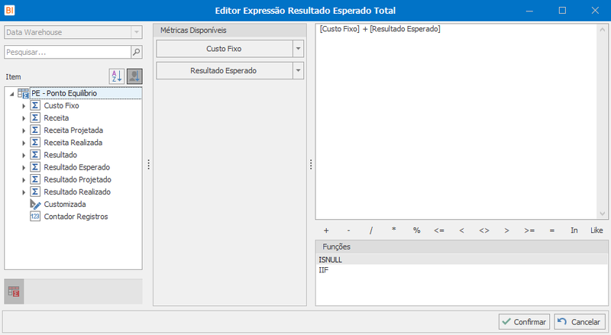Insert the less-than operator
Screen dimensions: 611x335
[461, 230]
